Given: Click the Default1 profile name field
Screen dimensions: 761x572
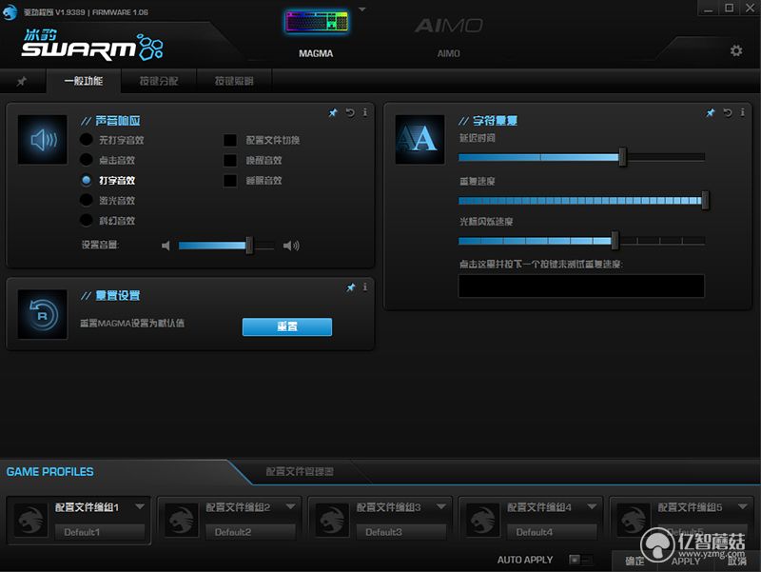Looking at the screenshot, I should (x=100, y=532).
